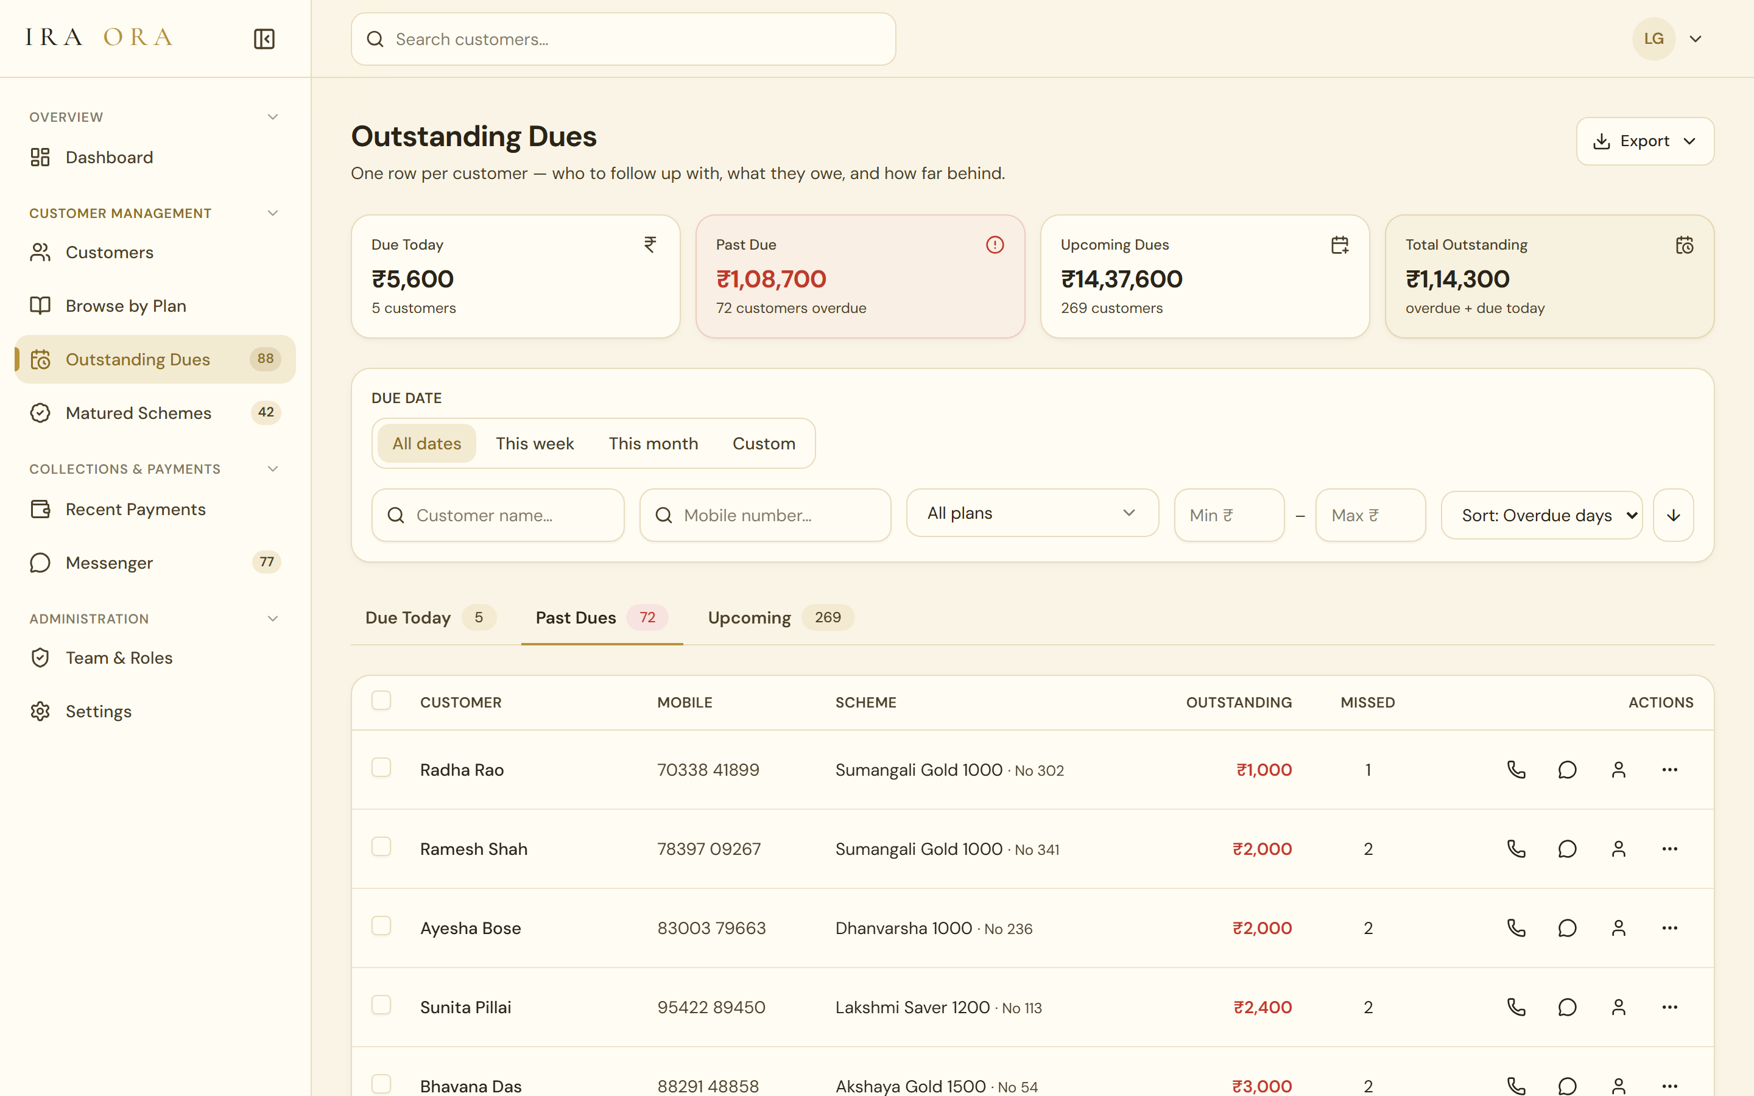Switch to Upcoming tab
The image size is (1754, 1096).
(781, 617)
